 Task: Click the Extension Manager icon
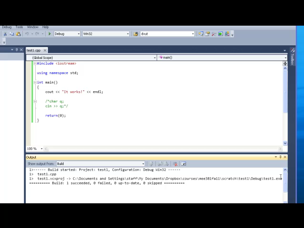227,34
